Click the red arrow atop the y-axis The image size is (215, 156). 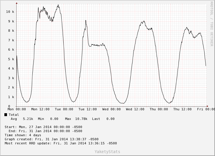click(x=17, y=3)
